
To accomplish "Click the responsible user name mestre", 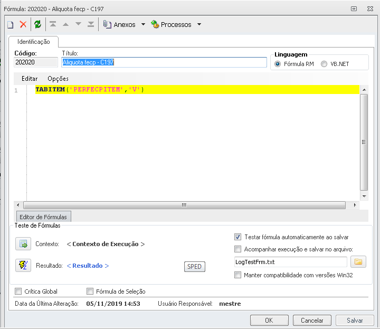I will click(230, 304).
